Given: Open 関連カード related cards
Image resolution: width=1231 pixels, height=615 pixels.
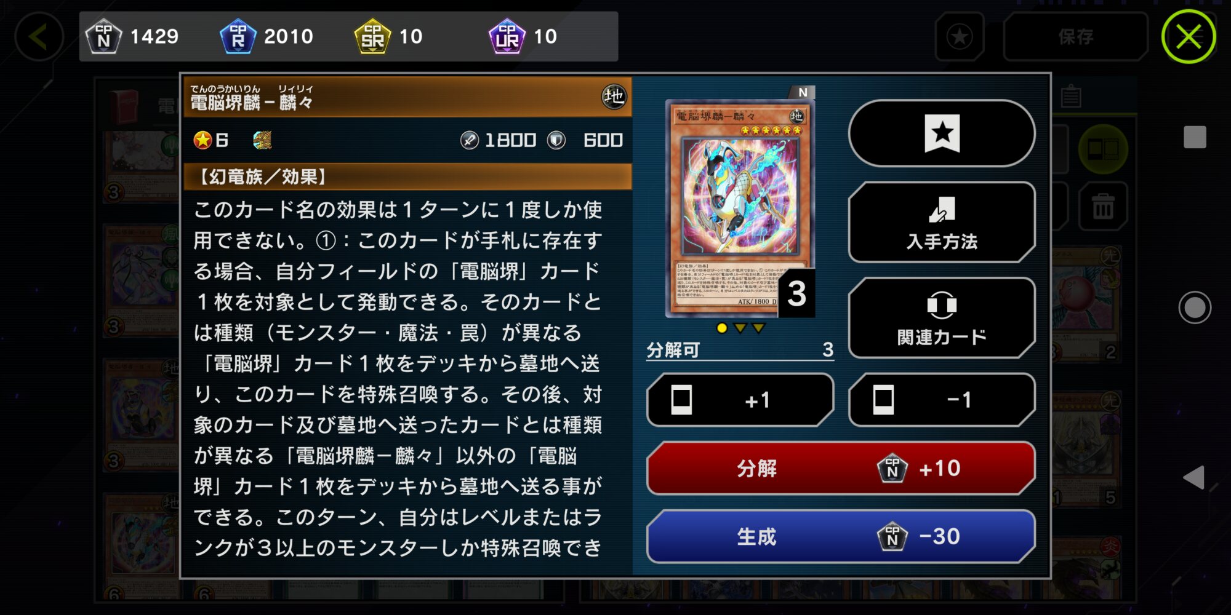Looking at the screenshot, I should coord(942,318).
